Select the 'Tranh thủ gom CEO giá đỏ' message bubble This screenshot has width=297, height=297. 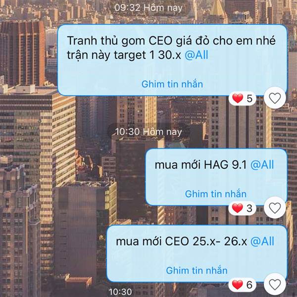(x=172, y=60)
